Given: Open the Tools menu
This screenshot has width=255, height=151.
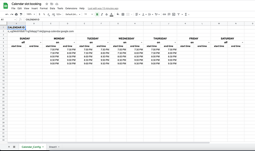Looking at the screenshot, I should [60, 8].
